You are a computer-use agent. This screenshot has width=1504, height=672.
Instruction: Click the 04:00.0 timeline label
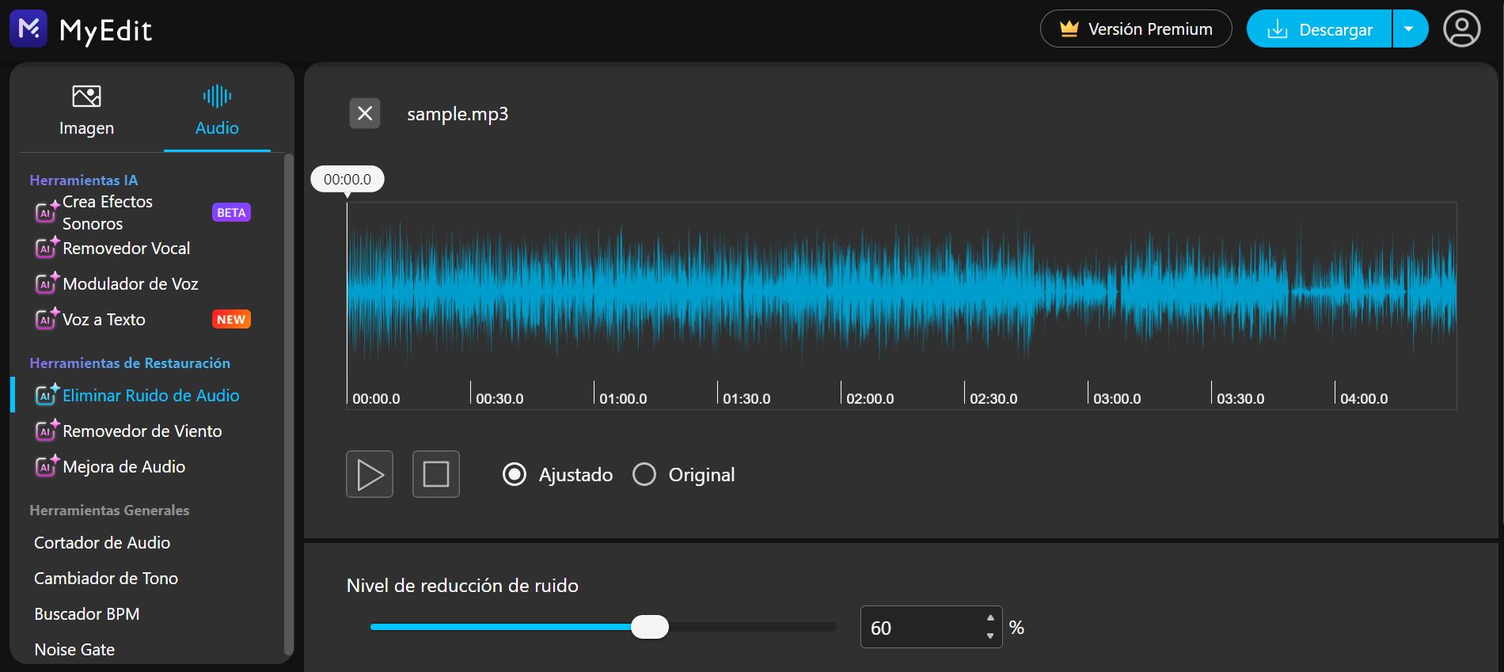point(1364,399)
